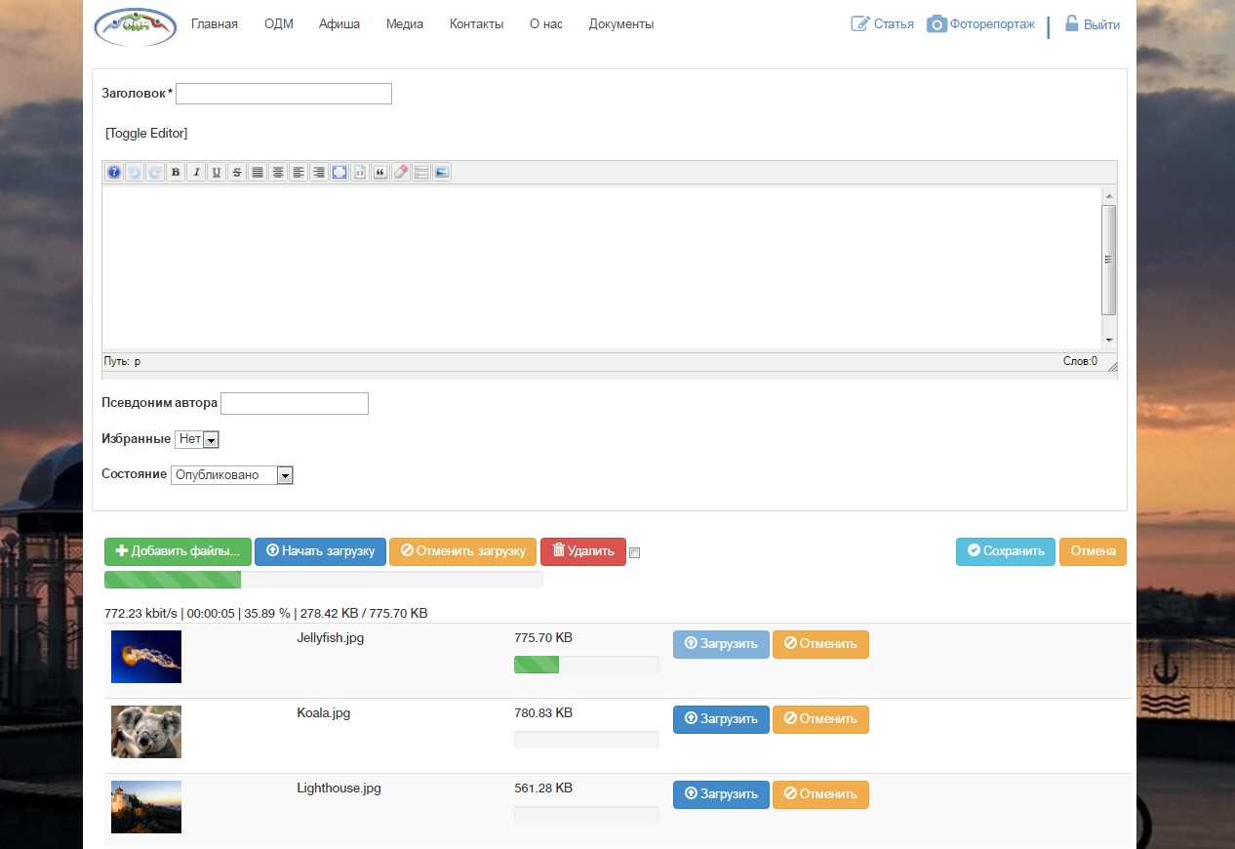Click the Toggle Editor link
This screenshot has height=849, width=1235.
coord(146,133)
